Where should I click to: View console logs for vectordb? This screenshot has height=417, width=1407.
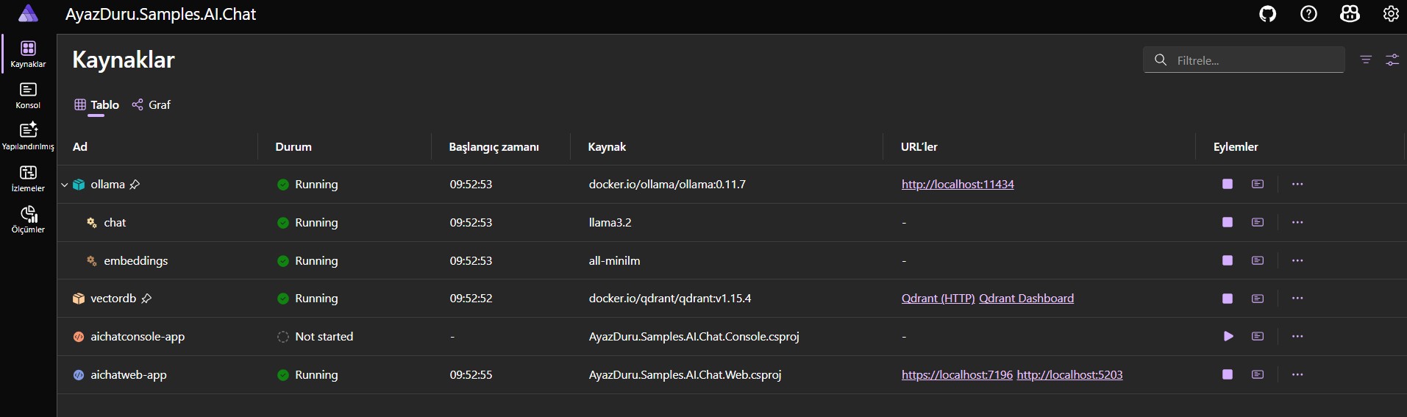tap(1258, 299)
